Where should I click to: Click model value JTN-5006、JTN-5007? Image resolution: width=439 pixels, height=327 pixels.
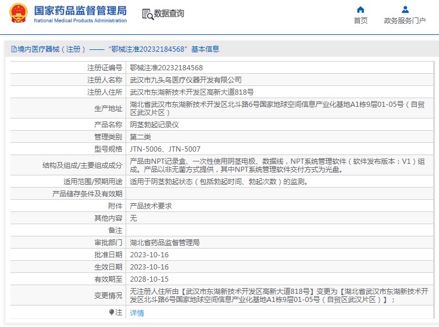tap(165, 149)
